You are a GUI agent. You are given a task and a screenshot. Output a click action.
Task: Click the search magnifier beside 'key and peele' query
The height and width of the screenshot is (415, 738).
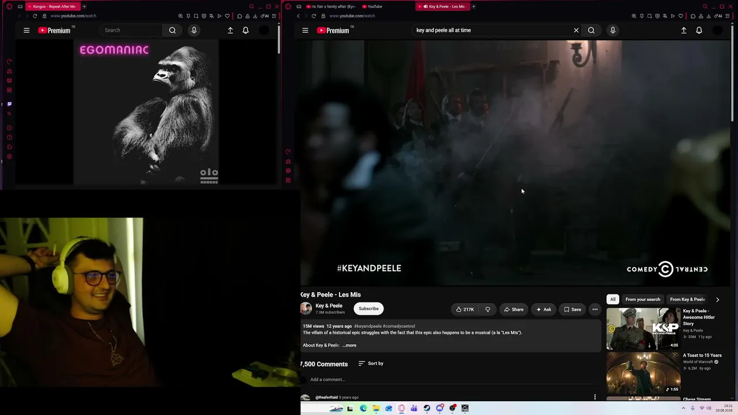click(x=591, y=31)
